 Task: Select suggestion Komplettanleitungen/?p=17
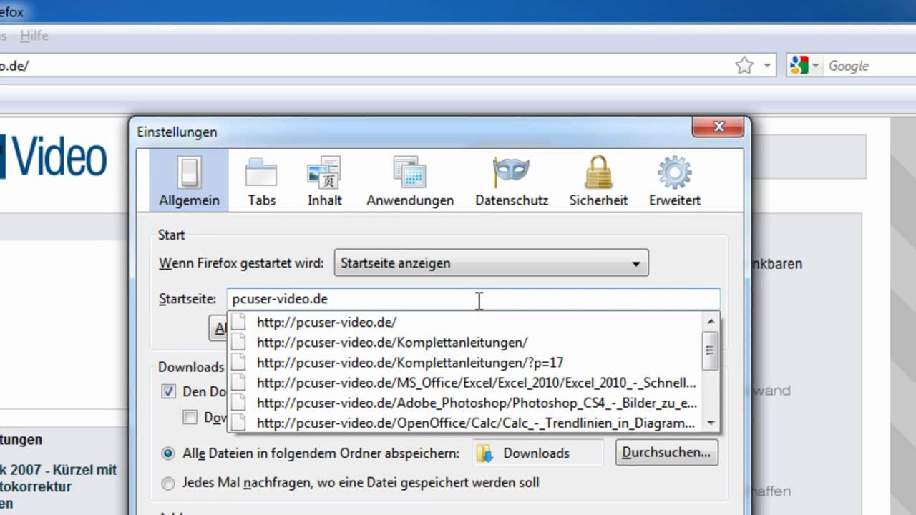464,362
